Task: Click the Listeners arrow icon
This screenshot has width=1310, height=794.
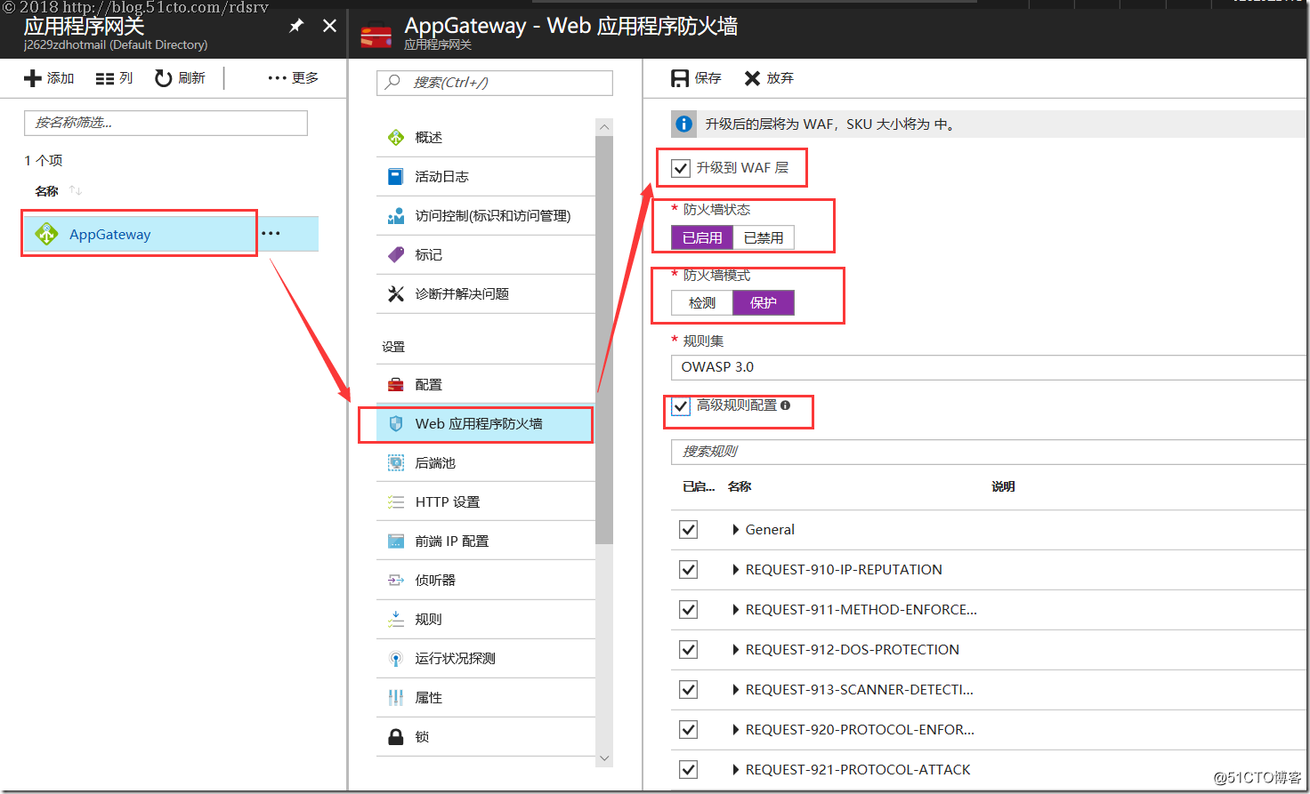Action: pyautogui.click(x=396, y=580)
